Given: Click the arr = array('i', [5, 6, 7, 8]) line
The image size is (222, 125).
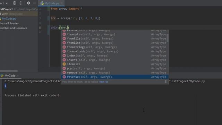Looking at the screenshot, I should coord(76,18).
